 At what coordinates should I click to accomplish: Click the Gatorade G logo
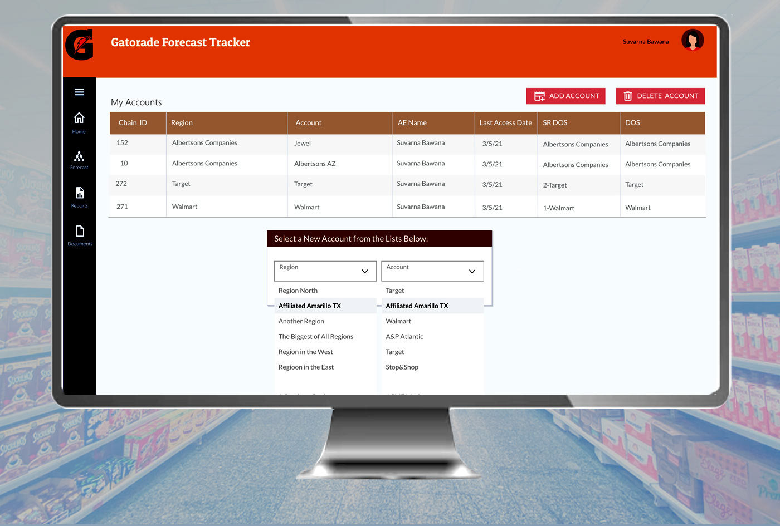79,45
